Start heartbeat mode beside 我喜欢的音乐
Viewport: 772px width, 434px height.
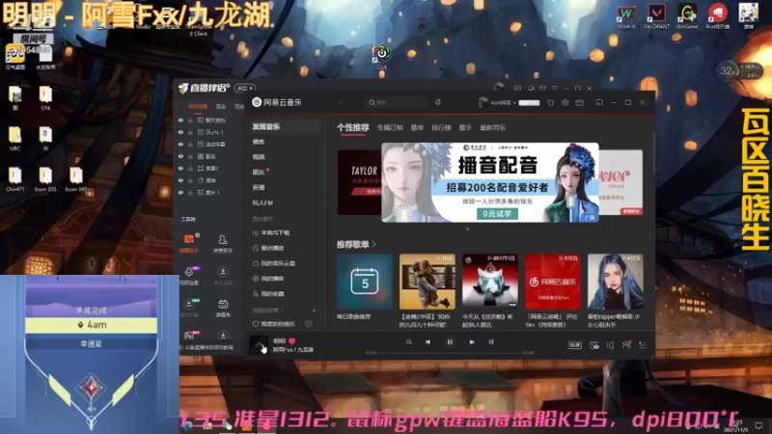click(x=309, y=324)
